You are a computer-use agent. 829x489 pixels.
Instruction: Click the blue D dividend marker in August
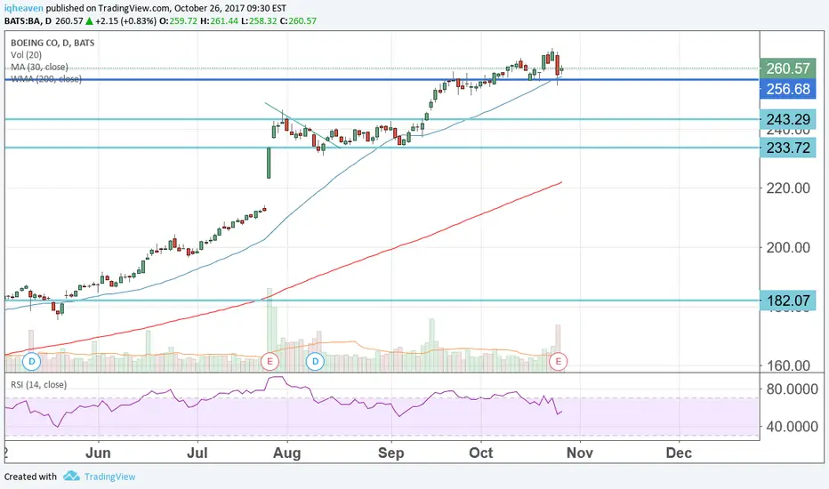click(x=316, y=362)
